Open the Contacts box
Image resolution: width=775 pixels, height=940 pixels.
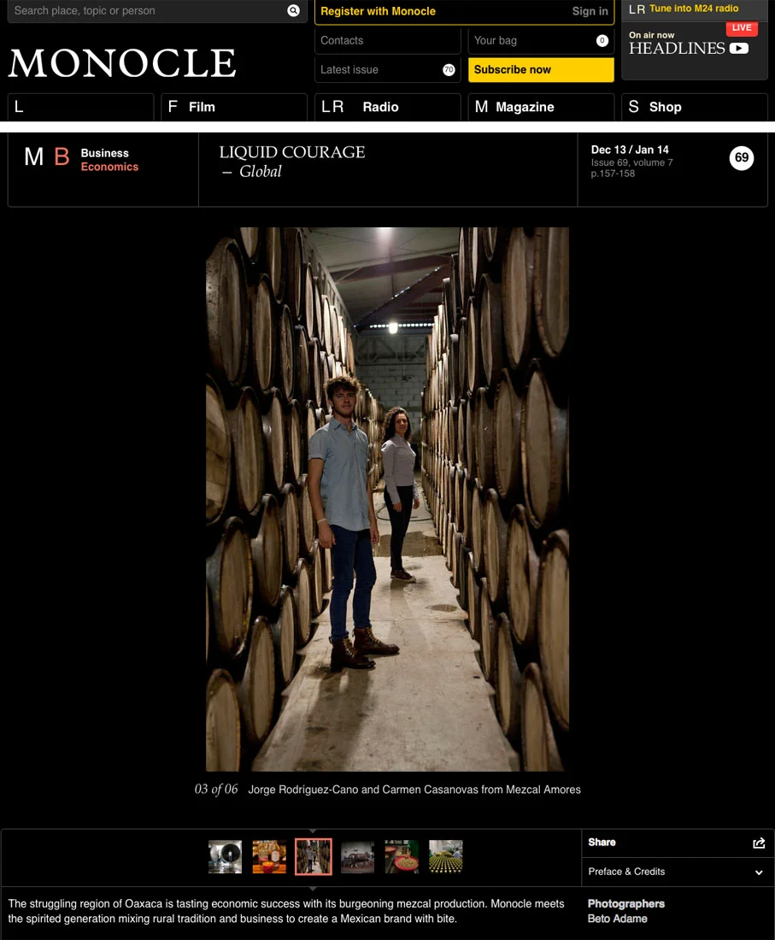click(387, 41)
